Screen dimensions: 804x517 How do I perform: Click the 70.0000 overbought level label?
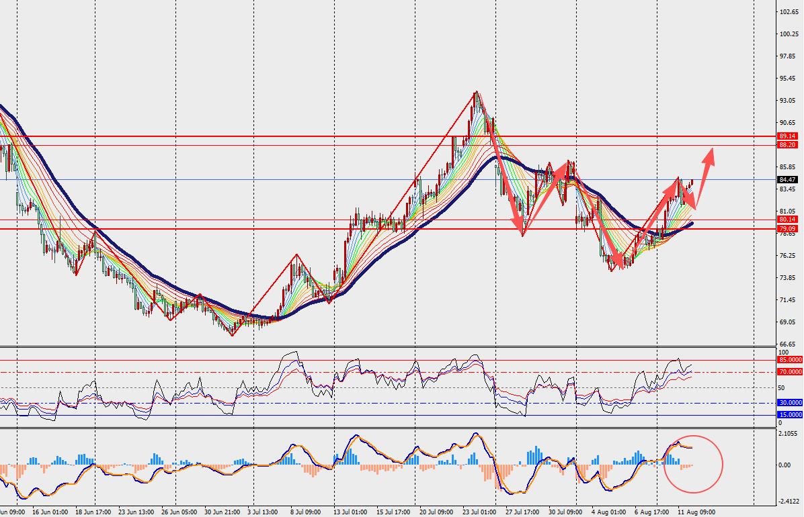click(790, 372)
